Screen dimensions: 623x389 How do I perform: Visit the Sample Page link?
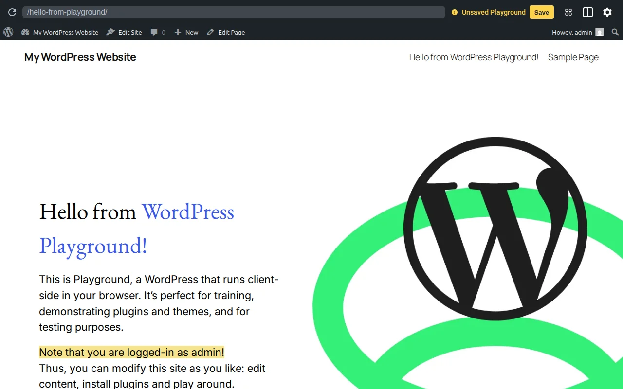(573, 57)
